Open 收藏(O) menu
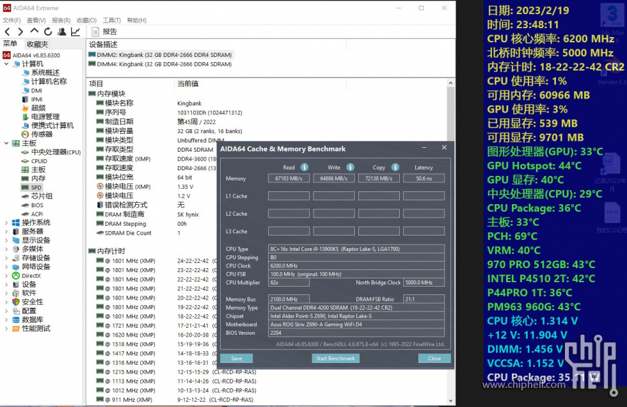Viewport: 627px width, 407px height. tap(86, 20)
